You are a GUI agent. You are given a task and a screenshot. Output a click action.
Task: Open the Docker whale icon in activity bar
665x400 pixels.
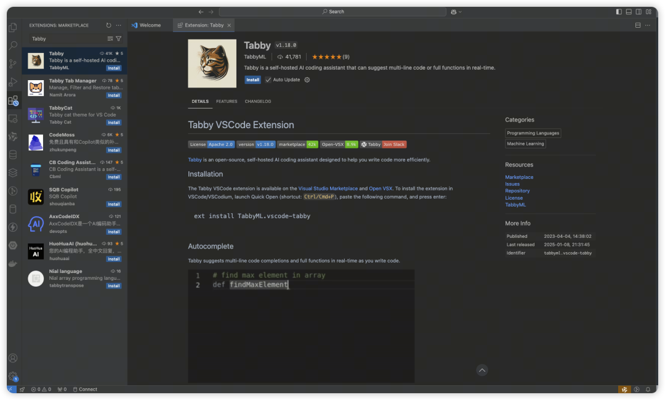click(x=13, y=264)
